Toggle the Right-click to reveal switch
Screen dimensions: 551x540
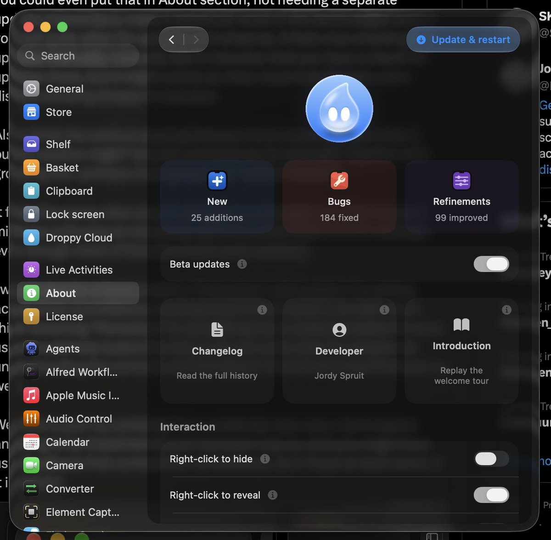491,495
